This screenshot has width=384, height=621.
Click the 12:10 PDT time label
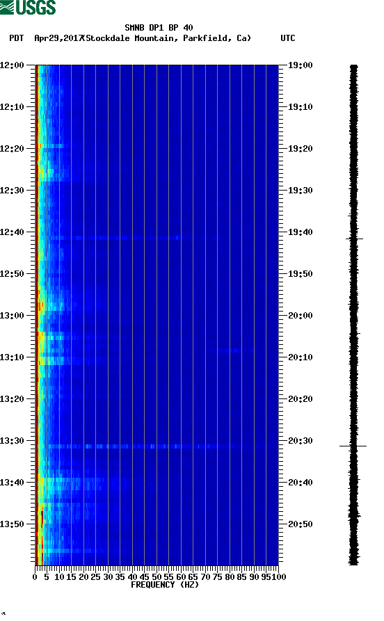(13, 107)
